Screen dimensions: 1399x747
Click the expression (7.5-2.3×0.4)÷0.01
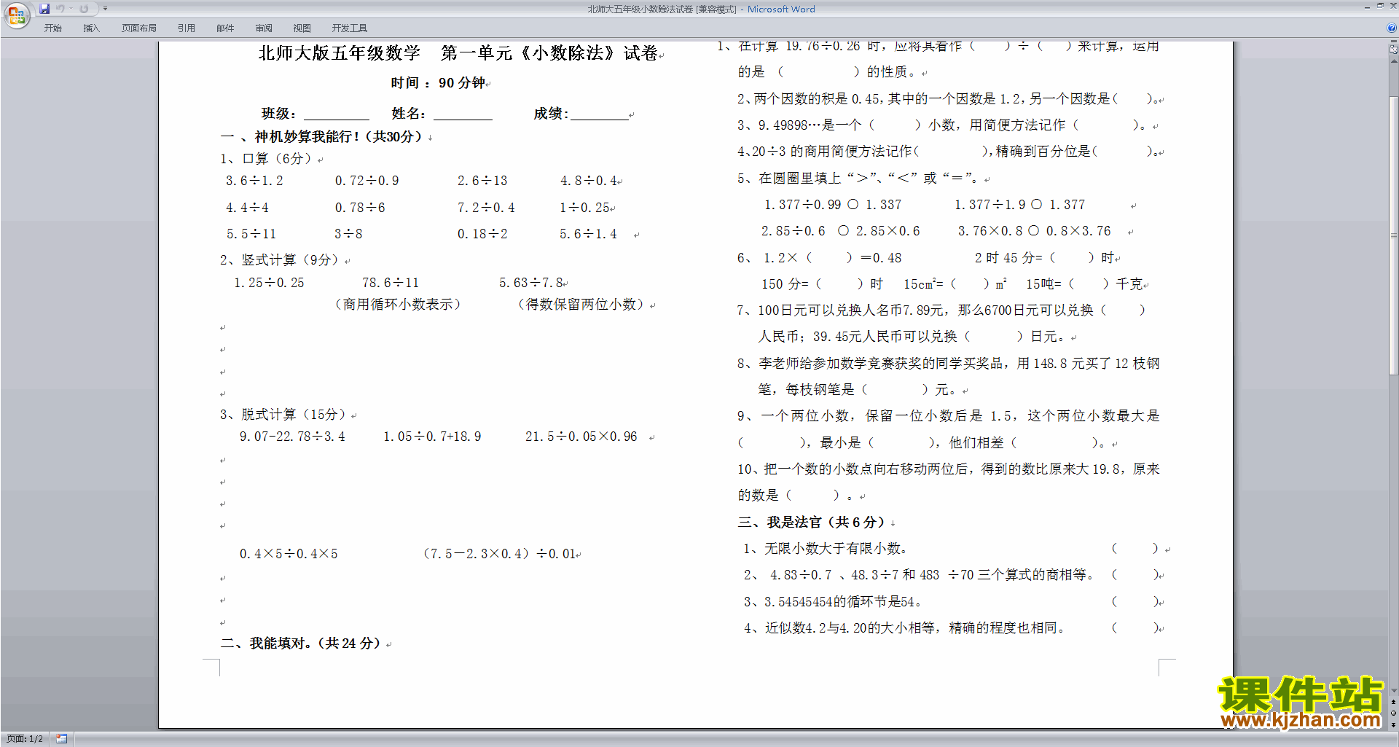click(498, 554)
